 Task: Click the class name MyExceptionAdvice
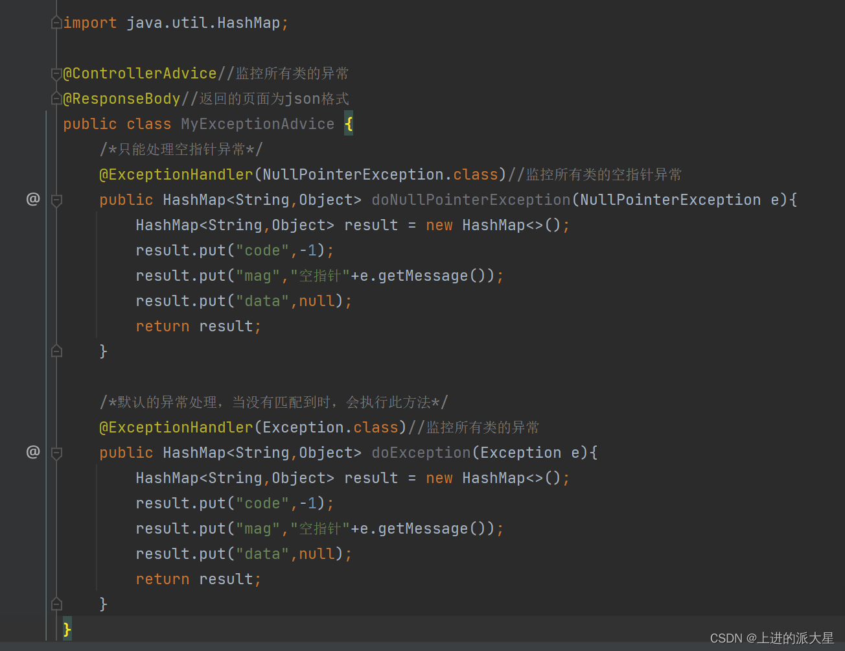pos(257,124)
